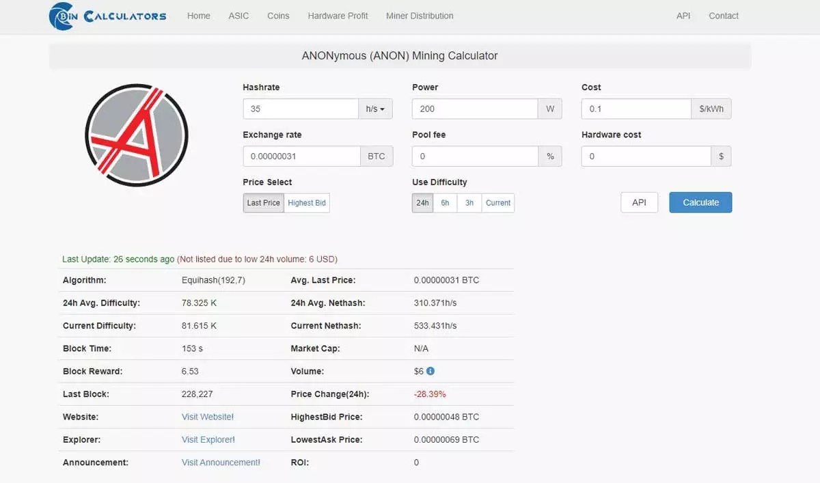Image resolution: width=820 pixels, height=483 pixels.
Task: Click the ANON coin logo image
Action: click(x=137, y=135)
